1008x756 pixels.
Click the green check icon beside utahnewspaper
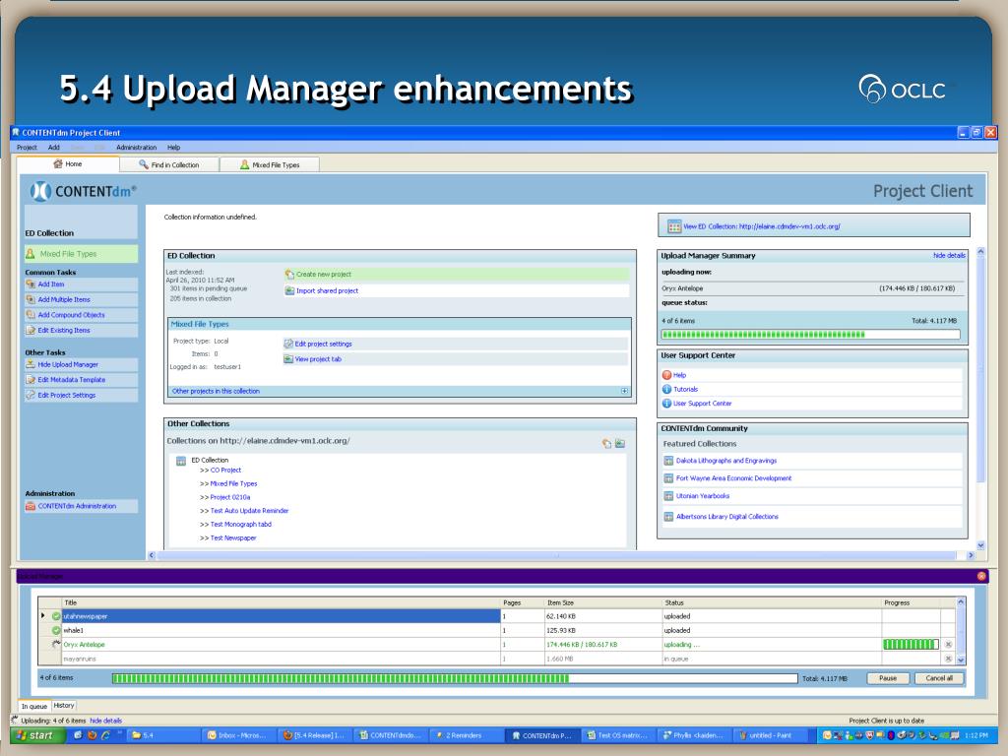(56, 616)
